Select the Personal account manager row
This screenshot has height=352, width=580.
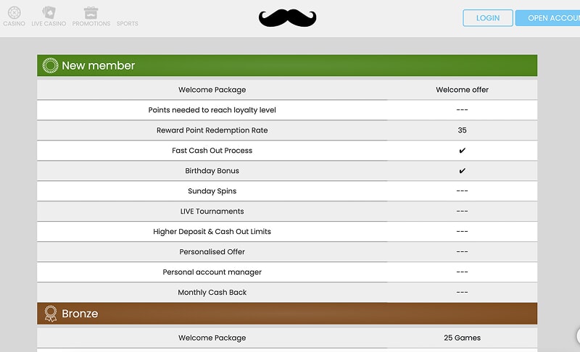[212, 272]
